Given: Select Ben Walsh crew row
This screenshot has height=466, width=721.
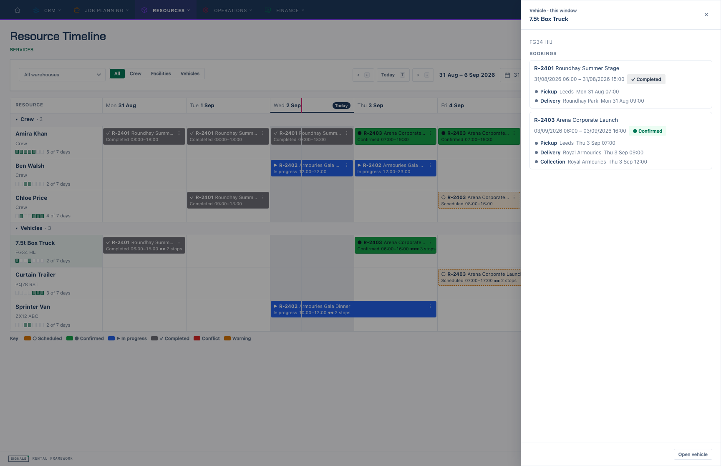Looking at the screenshot, I should (x=56, y=174).
